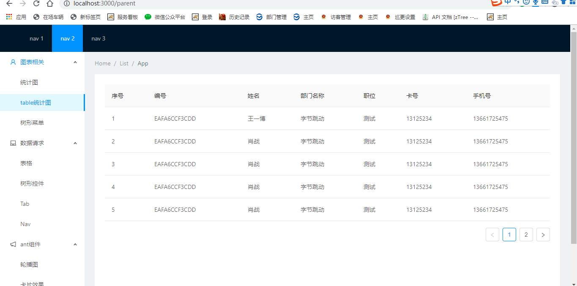Viewport: 577px width, 286px height.
Task: Open the 登录 bookmark
Action: click(202, 17)
